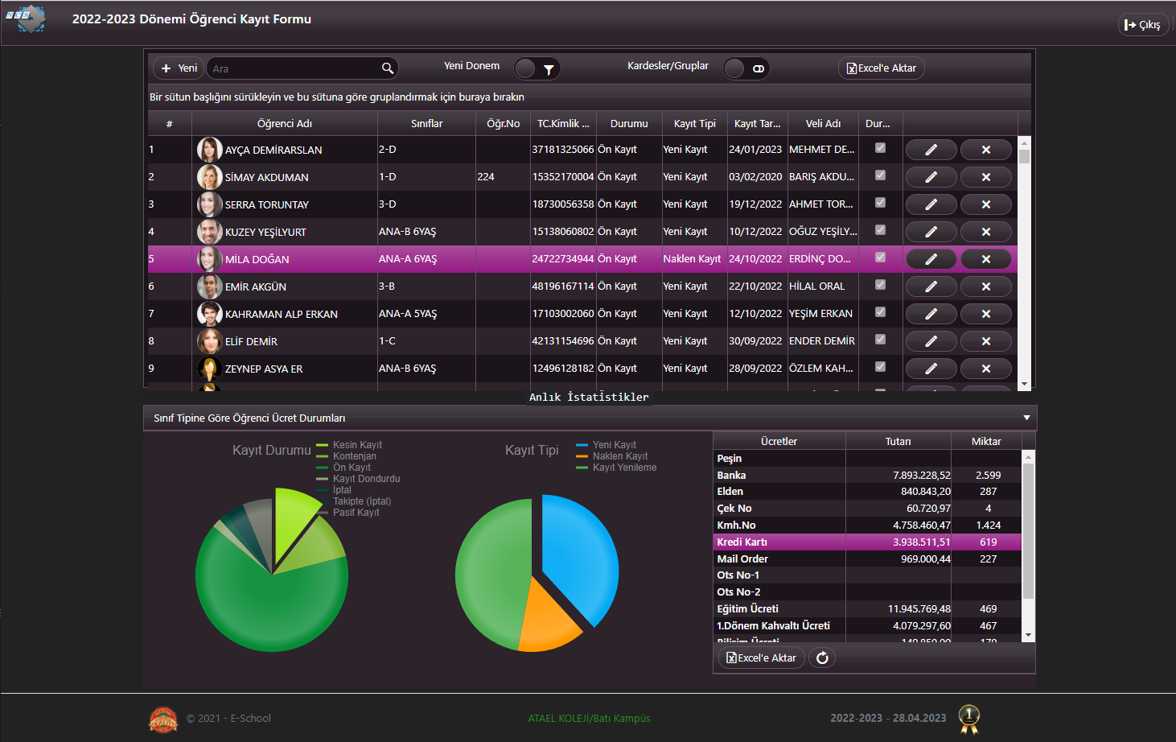Click the Çıkış logout button
This screenshot has width=1176, height=742.
[1142, 25]
